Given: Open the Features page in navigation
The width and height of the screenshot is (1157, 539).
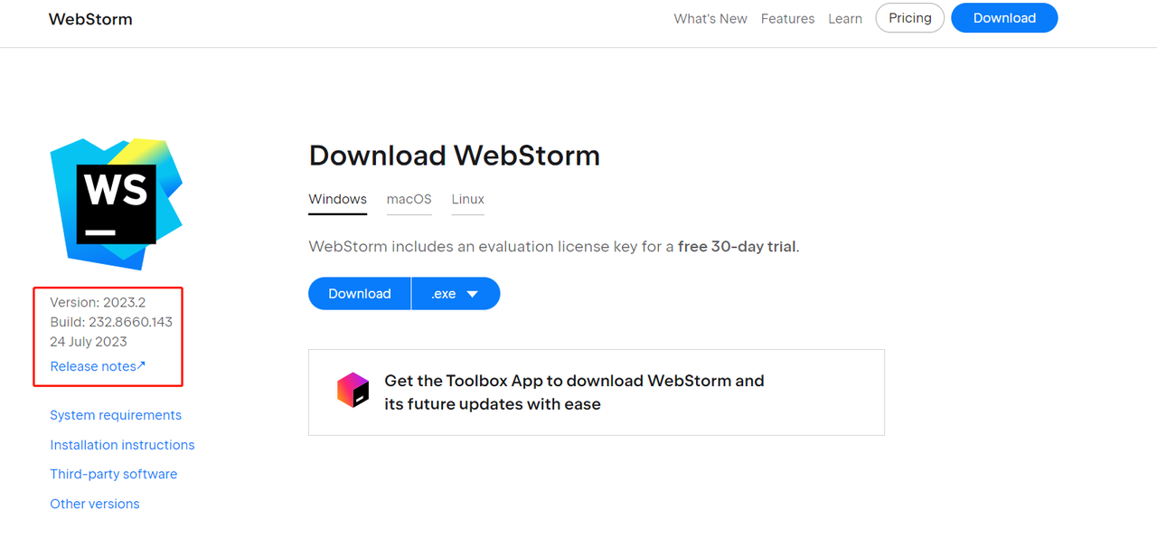Looking at the screenshot, I should 787,19.
